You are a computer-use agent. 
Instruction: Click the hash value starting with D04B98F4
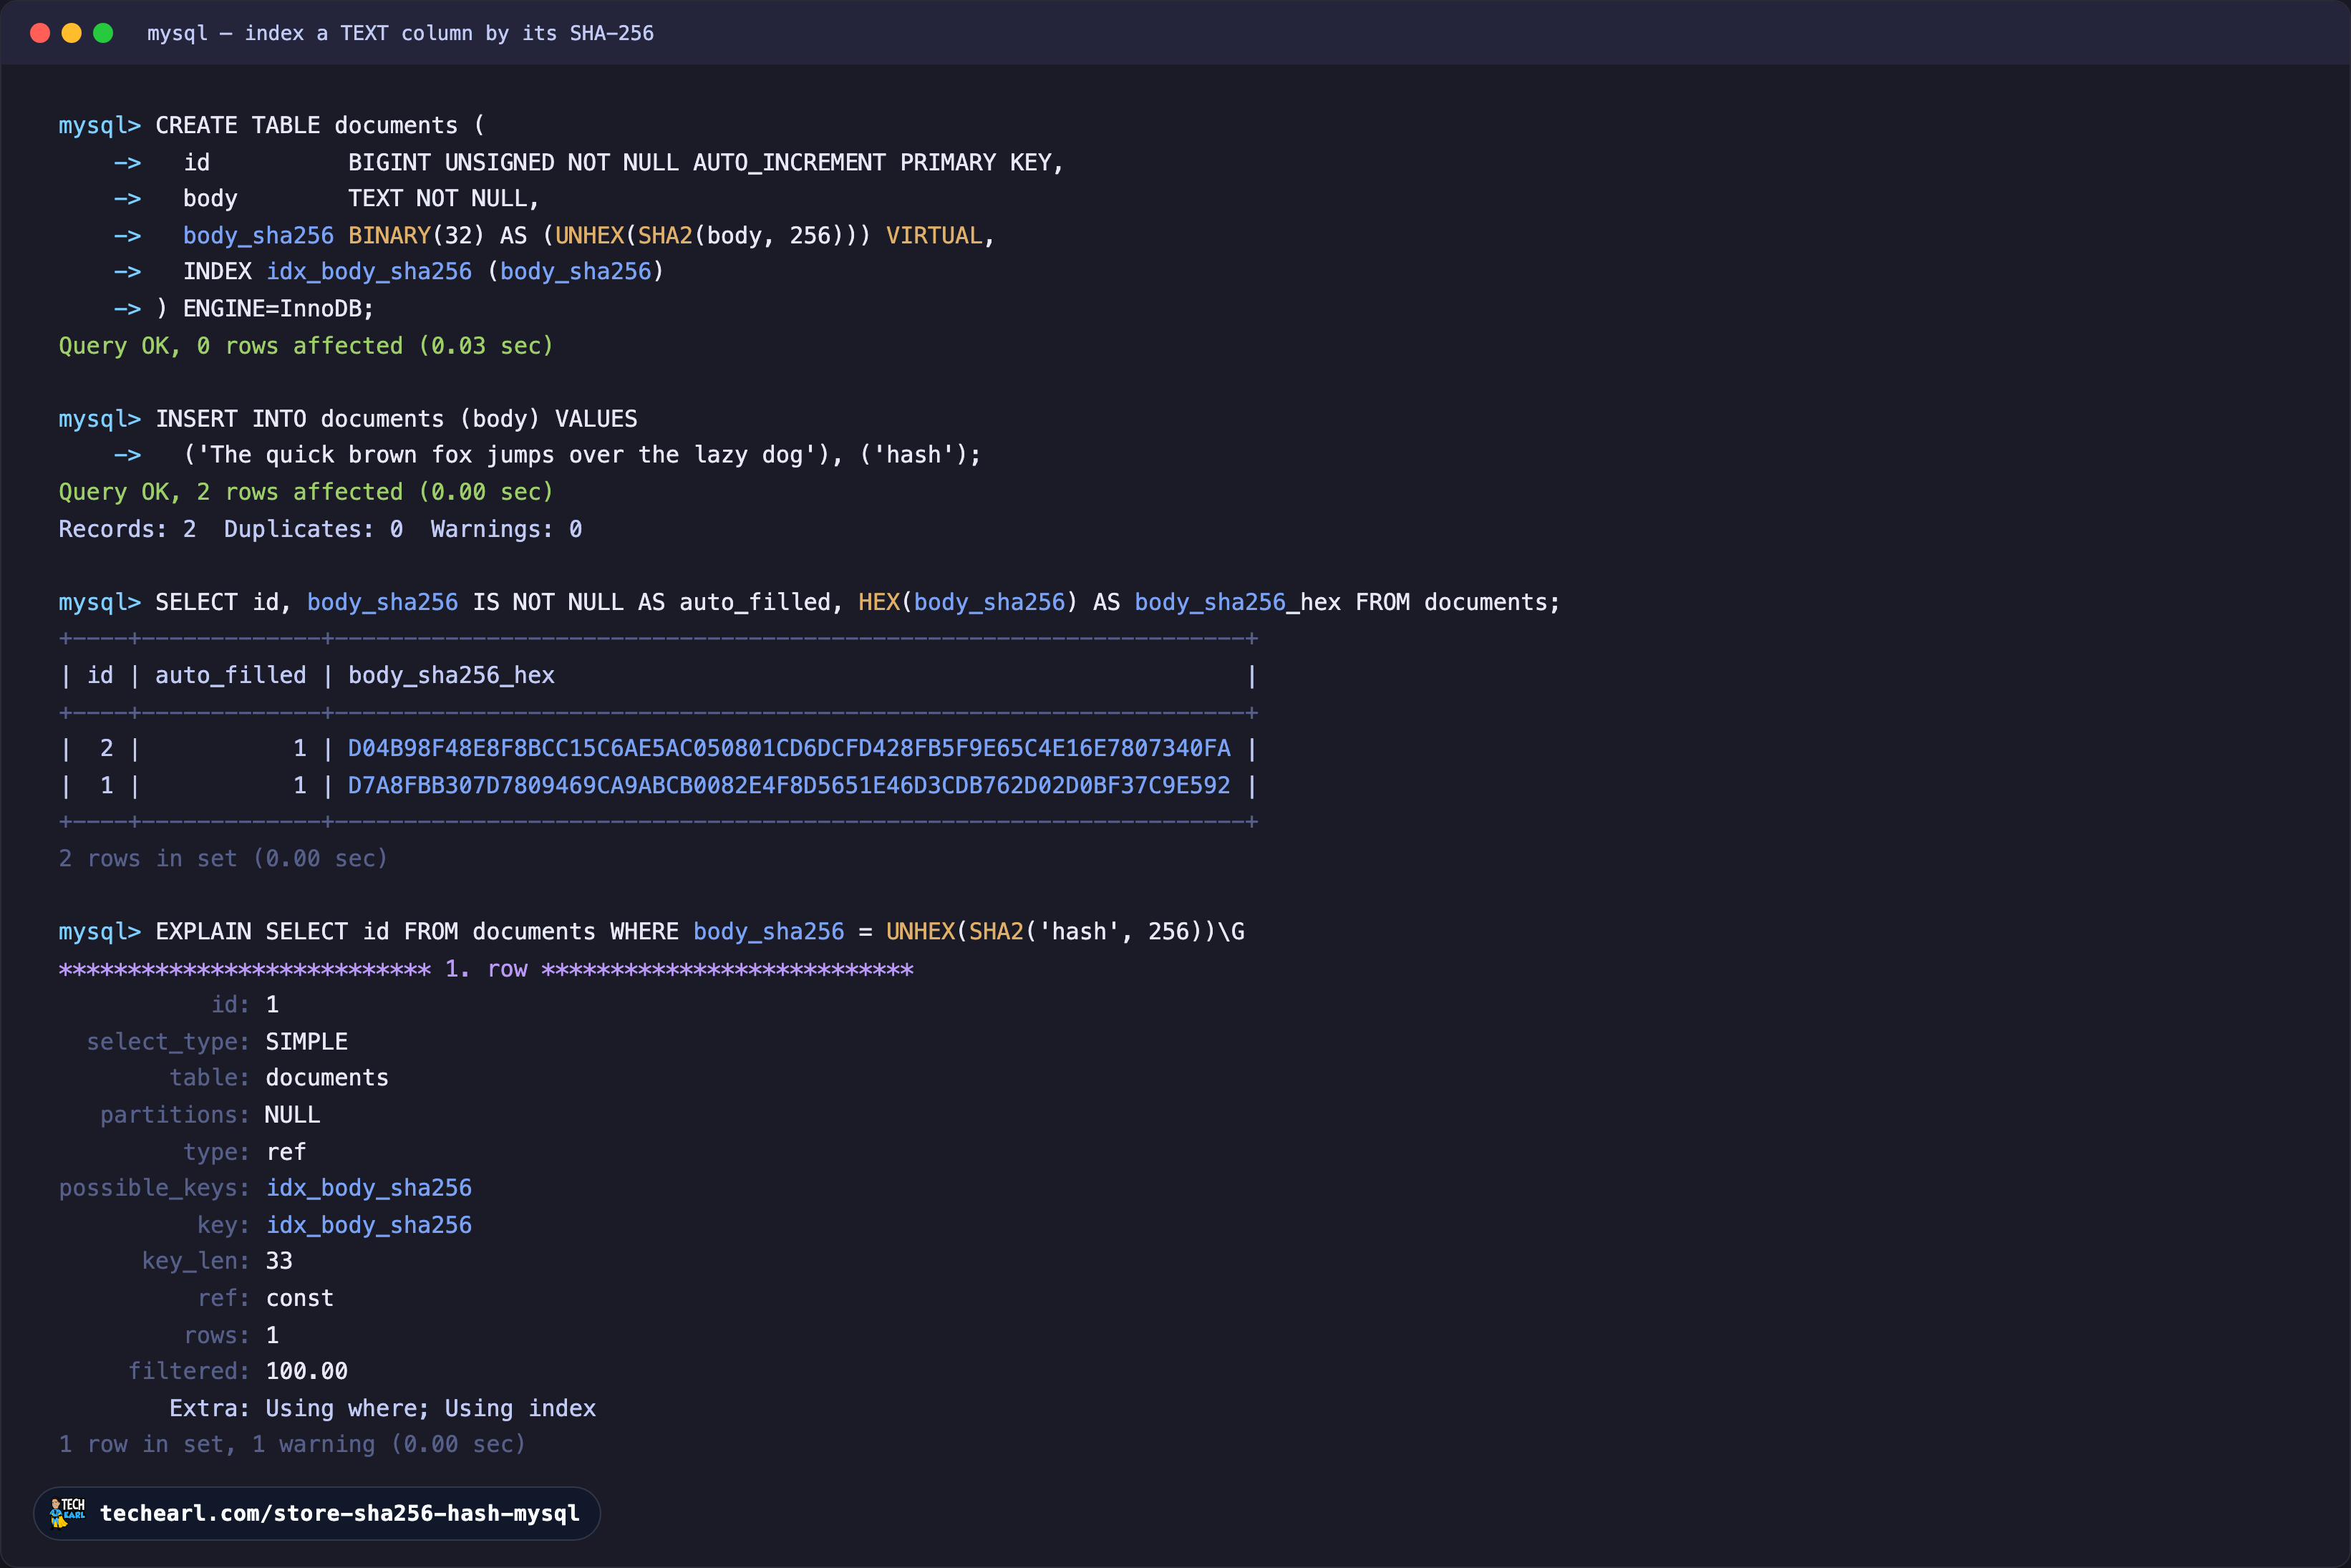tap(789, 749)
